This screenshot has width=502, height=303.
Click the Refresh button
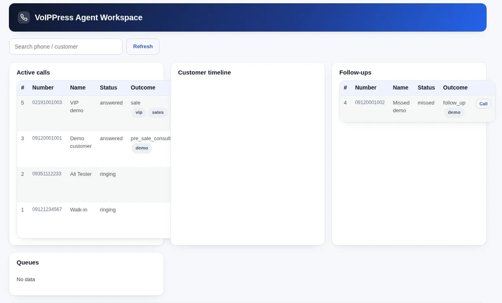143,47
